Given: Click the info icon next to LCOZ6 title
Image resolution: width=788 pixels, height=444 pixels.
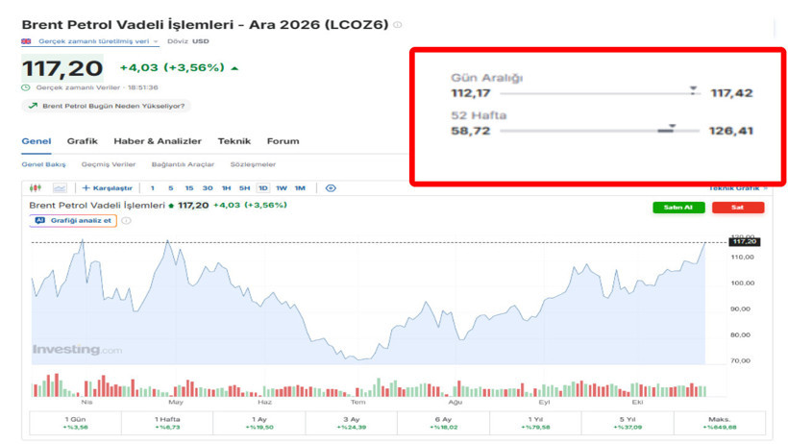Looking at the screenshot, I should pyautogui.click(x=398, y=25).
